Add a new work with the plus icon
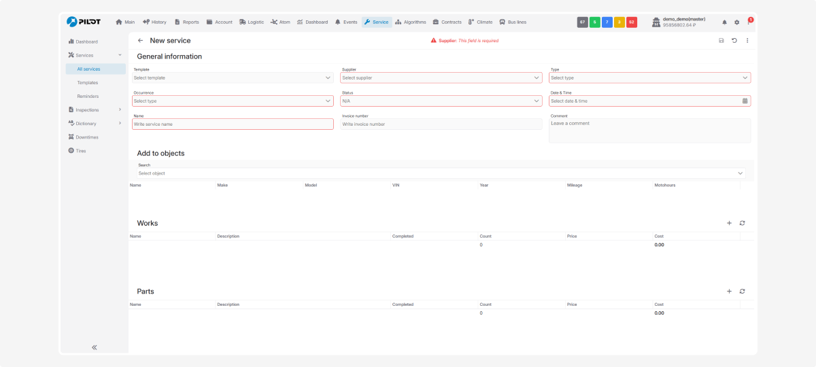816x367 pixels. click(729, 223)
